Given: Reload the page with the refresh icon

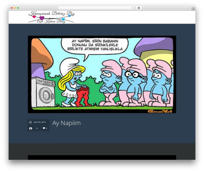Looking at the screenshot, I should (x=133, y=8).
